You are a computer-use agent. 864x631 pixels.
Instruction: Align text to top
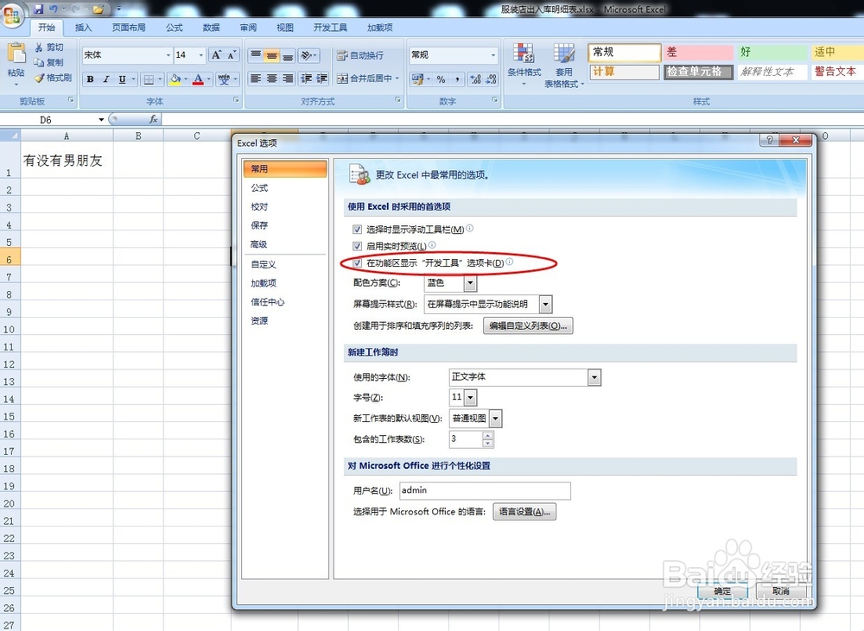point(256,54)
